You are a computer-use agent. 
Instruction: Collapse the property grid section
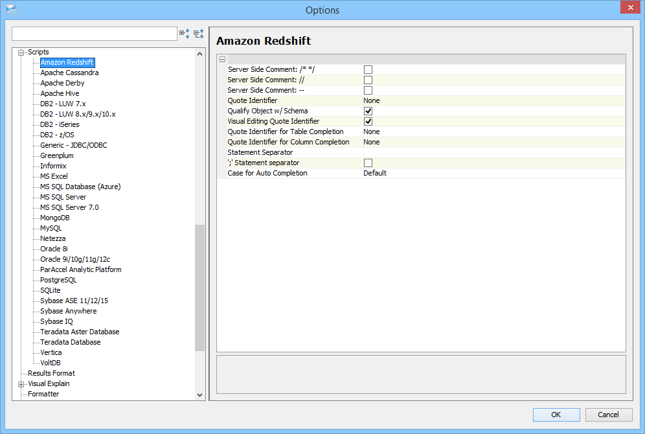[223, 59]
